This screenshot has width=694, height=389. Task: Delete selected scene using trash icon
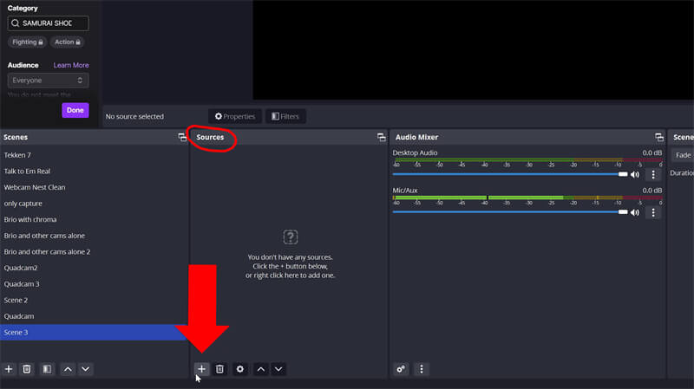click(27, 369)
